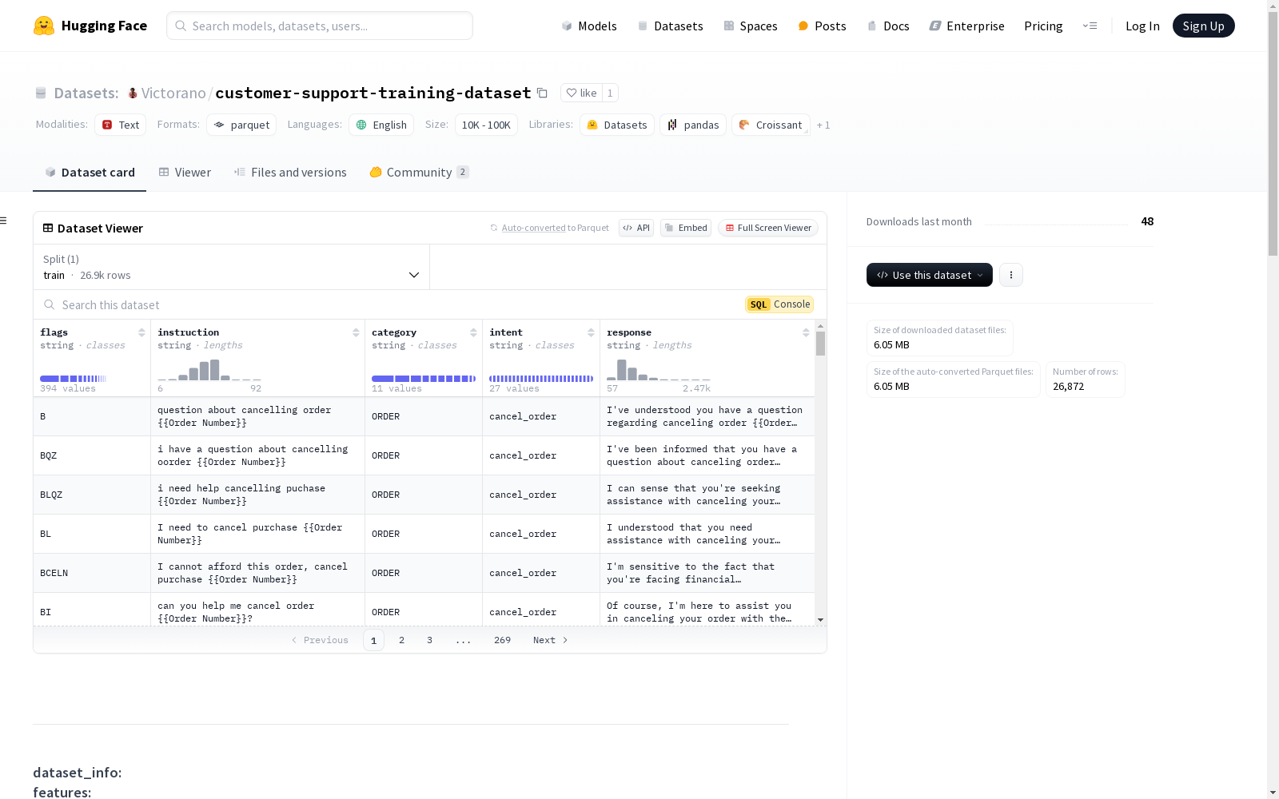Click the Text modality tag
The image size is (1279, 799).
click(x=121, y=125)
